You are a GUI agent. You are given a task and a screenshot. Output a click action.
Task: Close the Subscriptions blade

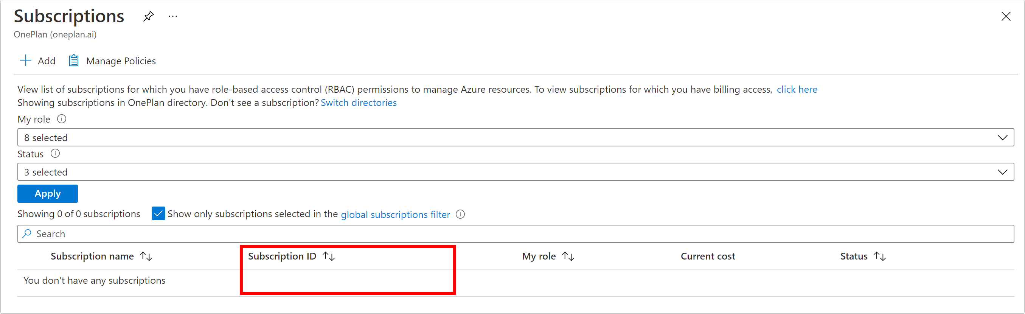1005,16
